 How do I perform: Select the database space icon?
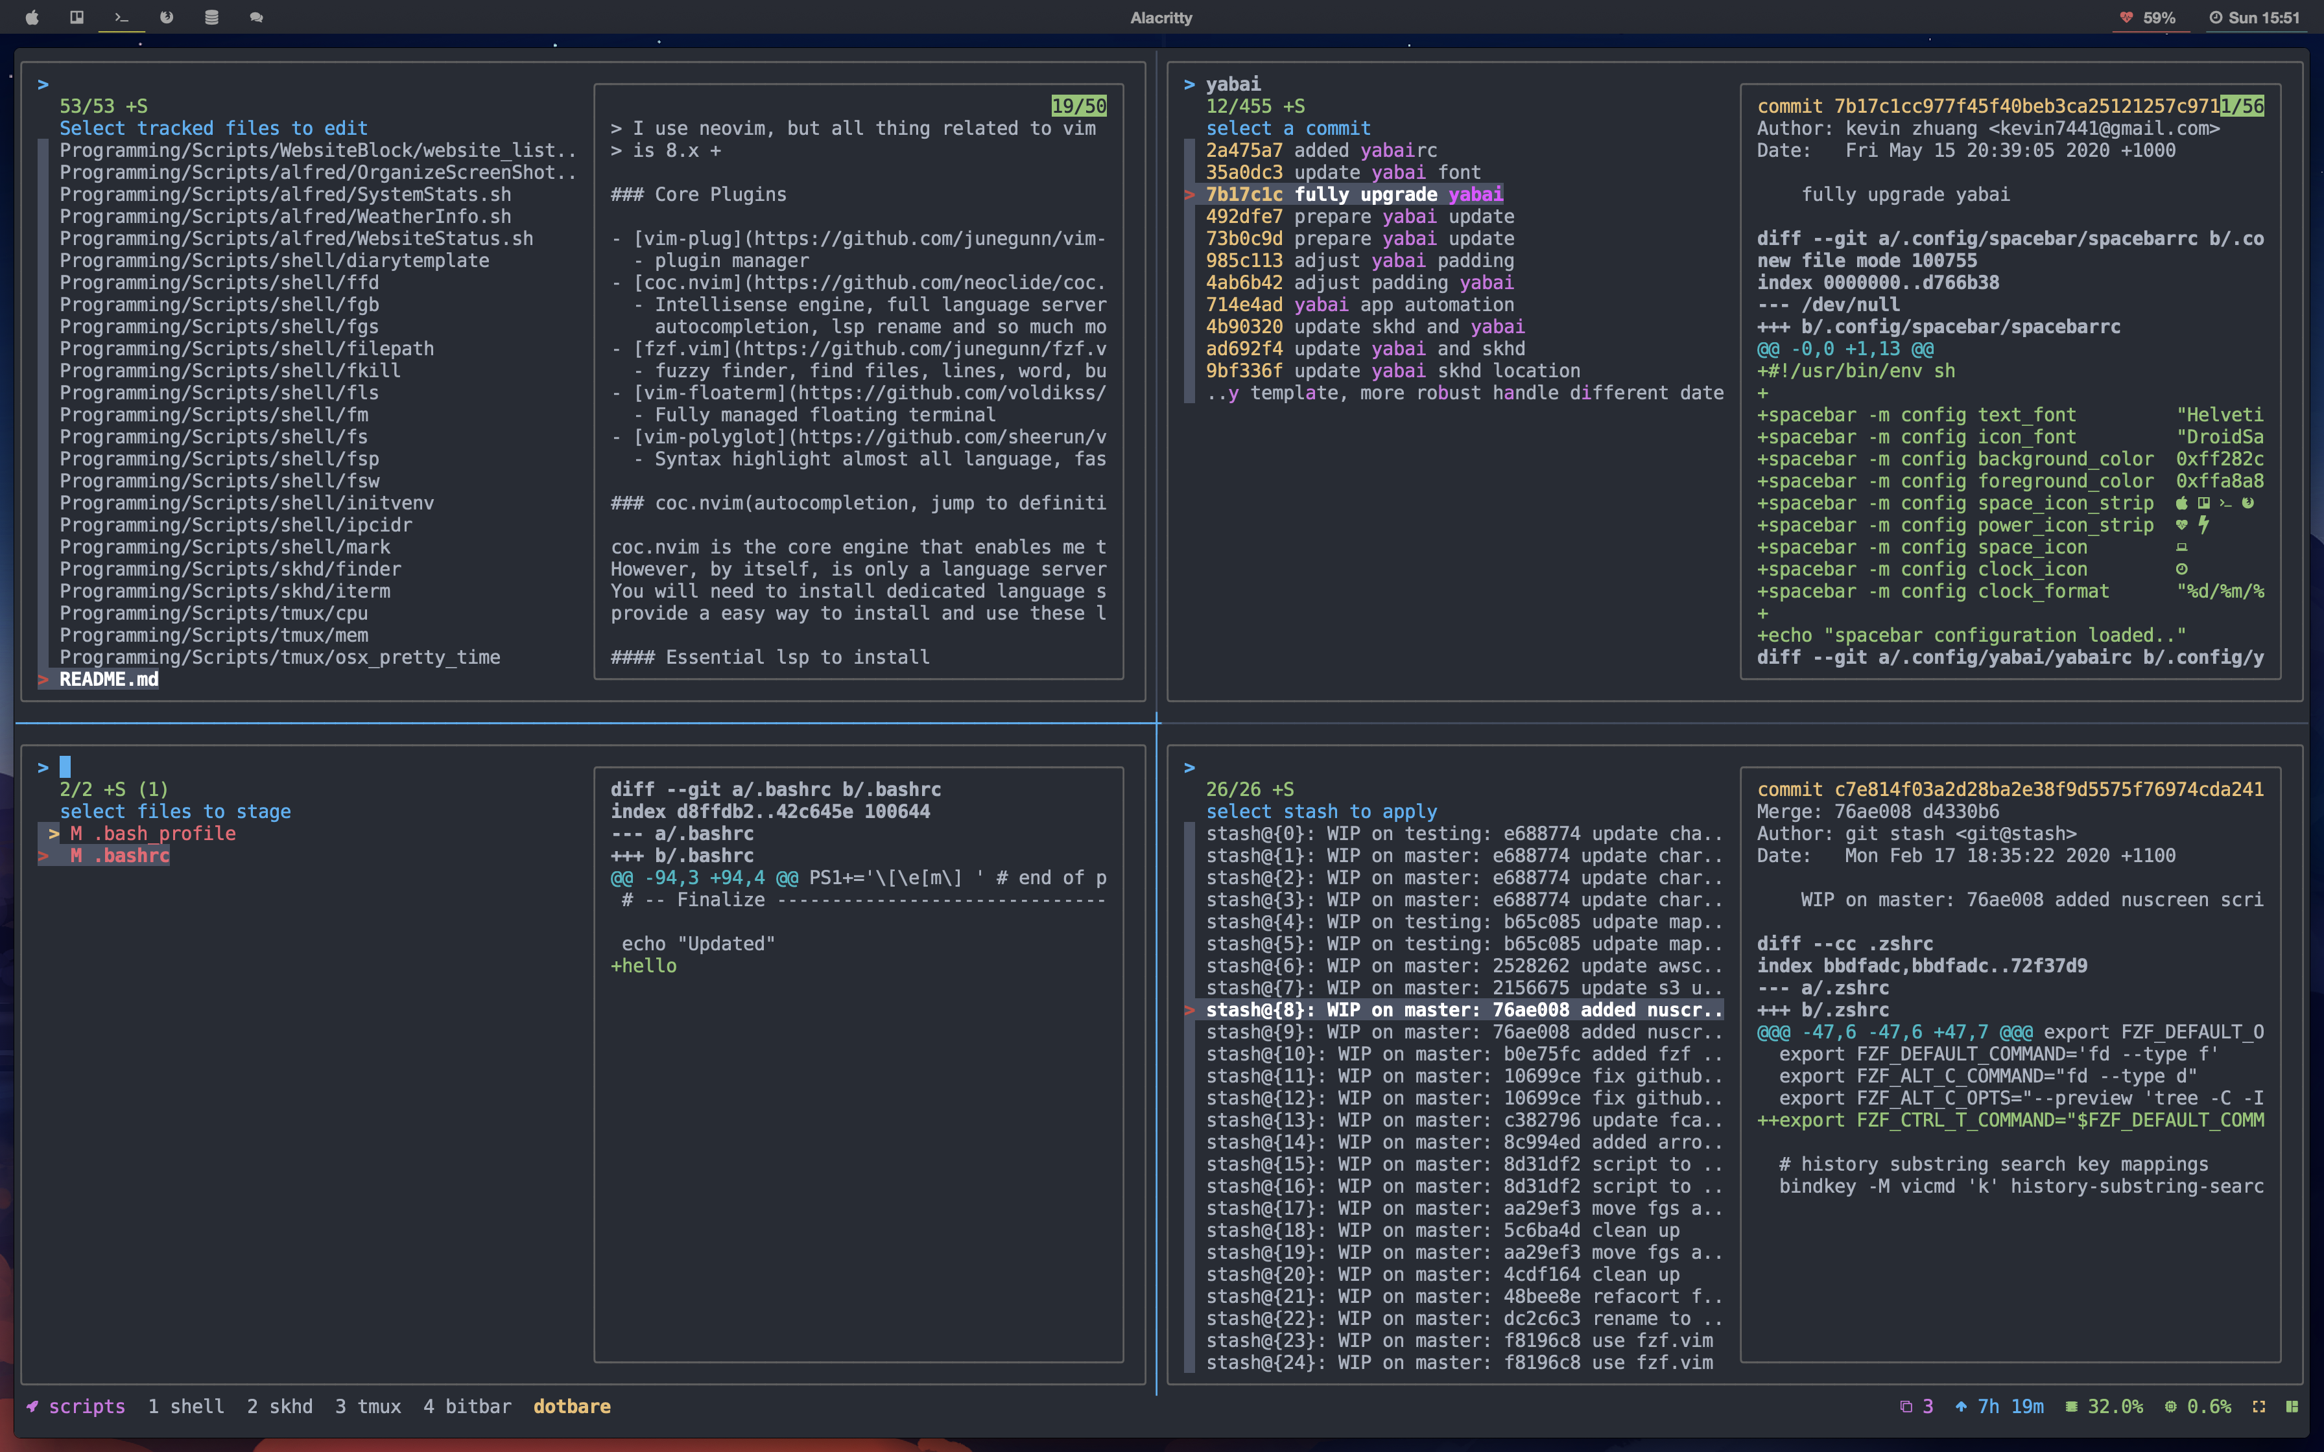pyautogui.click(x=211, y=18)
